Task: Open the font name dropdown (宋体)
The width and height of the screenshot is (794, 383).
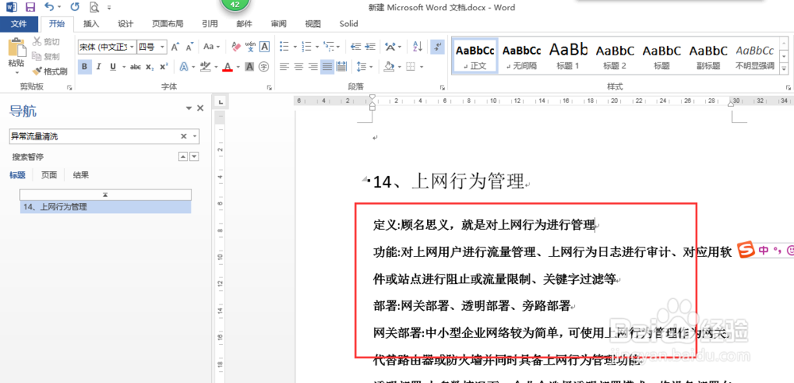Action: 133,47
